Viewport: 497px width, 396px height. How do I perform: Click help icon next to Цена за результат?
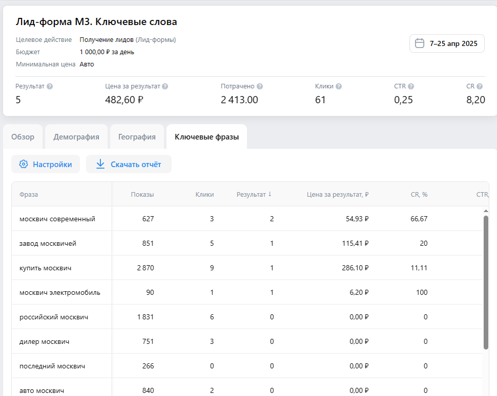165,86
